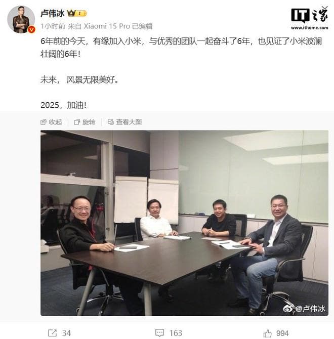Open the 卢伟冰 username link

click(x=53, y=14)
